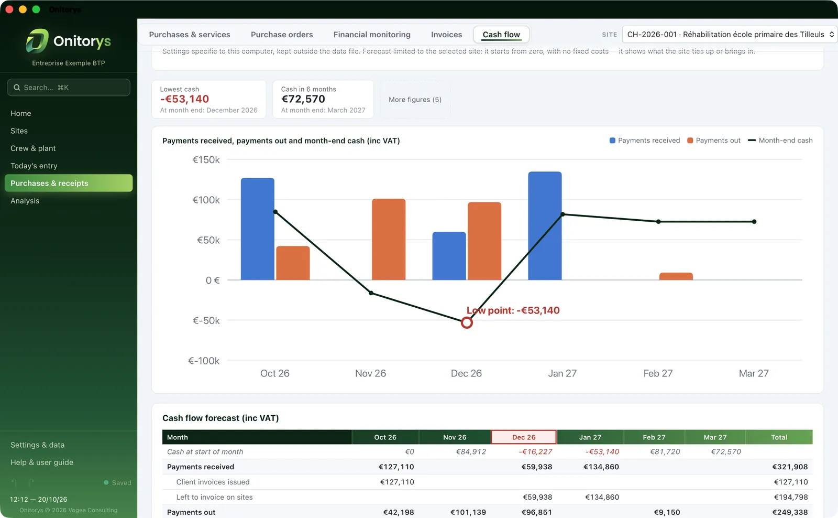Click the Payments received row label
This screenshot has height=518, width=838.
click(201, 467)
